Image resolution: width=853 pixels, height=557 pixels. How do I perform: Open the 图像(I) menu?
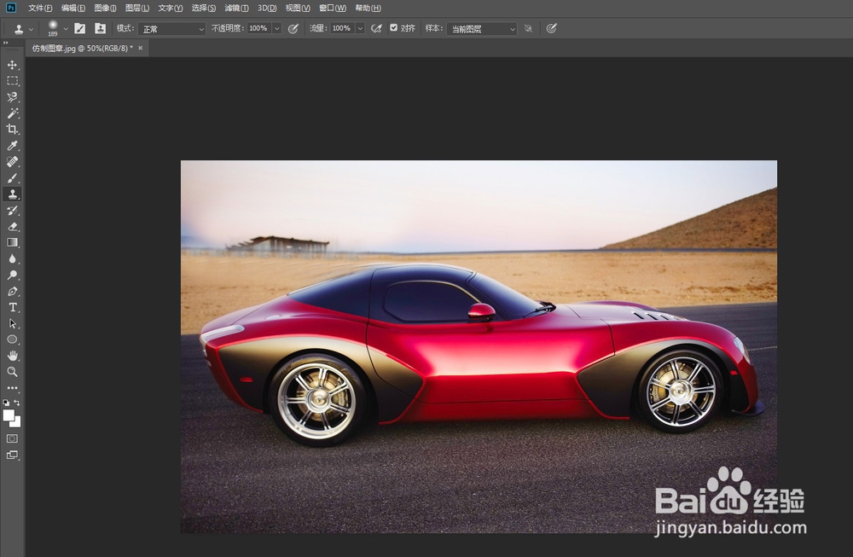[x=105, y=9]
